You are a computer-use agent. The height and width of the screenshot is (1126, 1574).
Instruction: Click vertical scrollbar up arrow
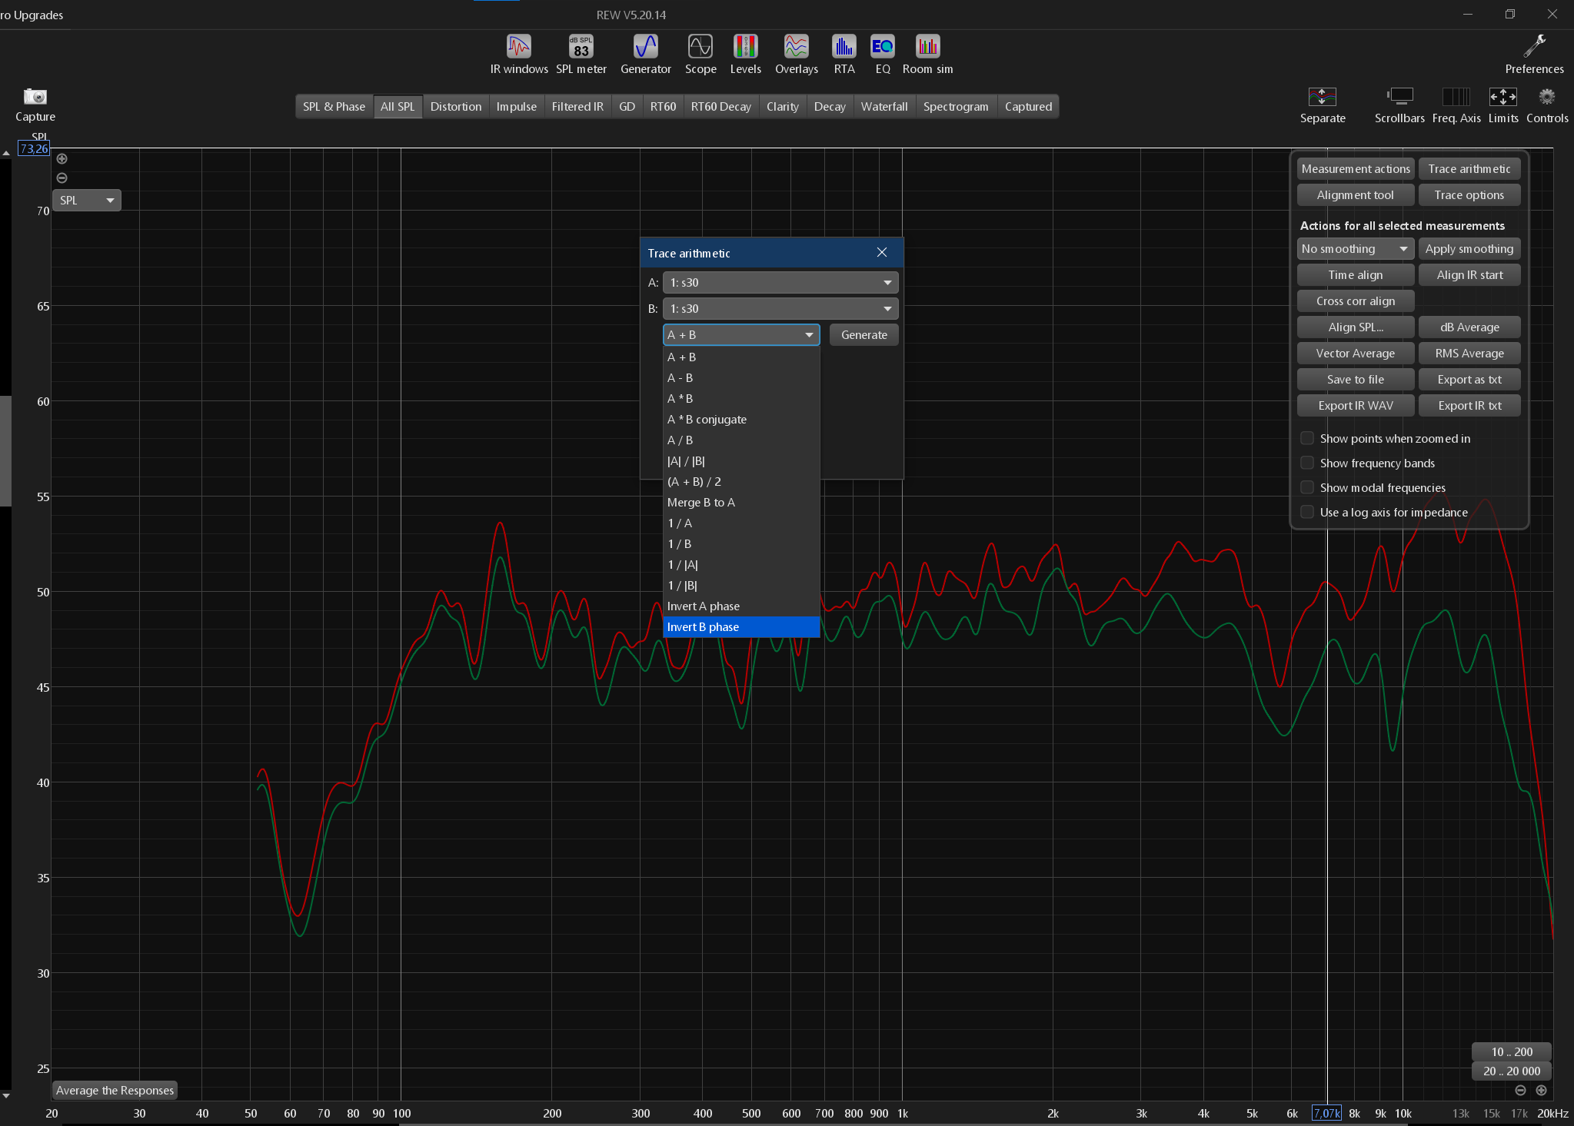pyautogui.click(x=5, y=153)
